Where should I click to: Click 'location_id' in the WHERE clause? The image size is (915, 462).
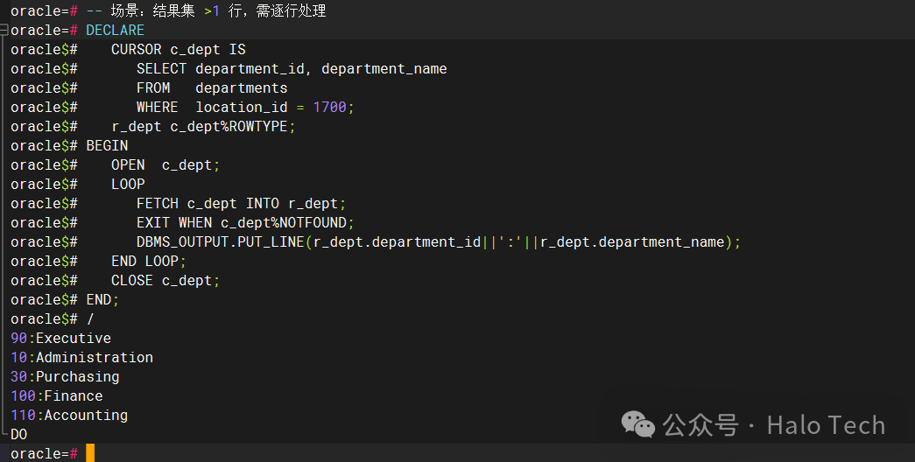[242, 108]
